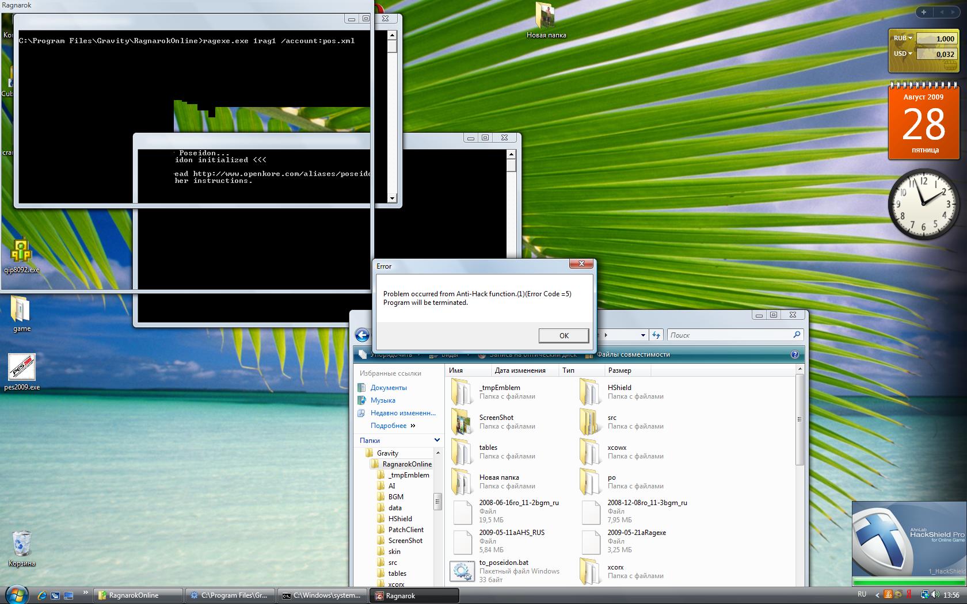Image resolution: width=967 pixels, height=604 pixels.
Task: Click the refresh icon beside the address bar
Action: [657, 335]
